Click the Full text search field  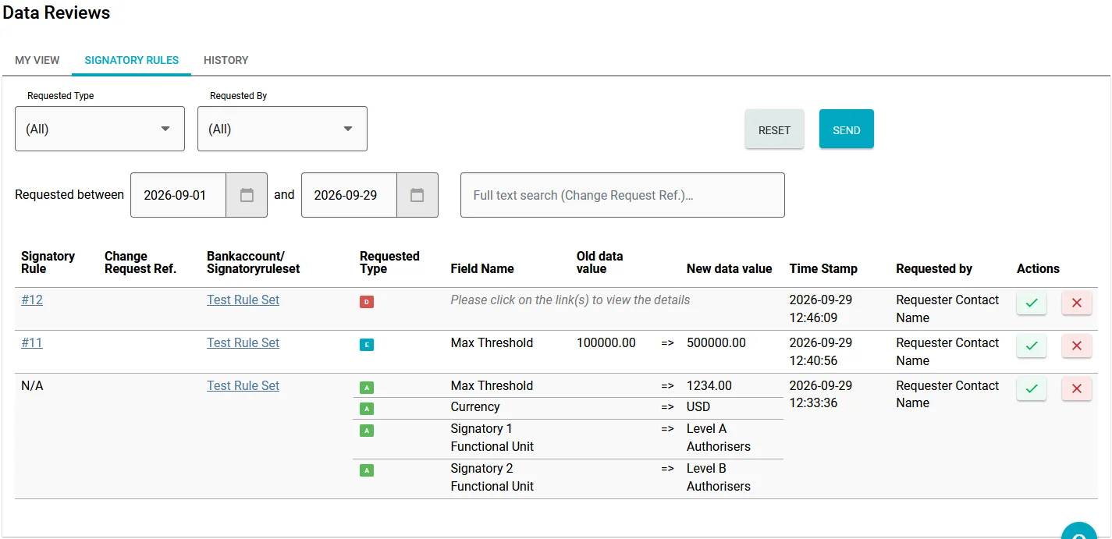623,195
